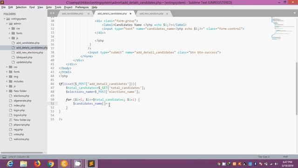
Task: Click the sidebar horizontal scrollbar
Action: click(x=22, y=153)
